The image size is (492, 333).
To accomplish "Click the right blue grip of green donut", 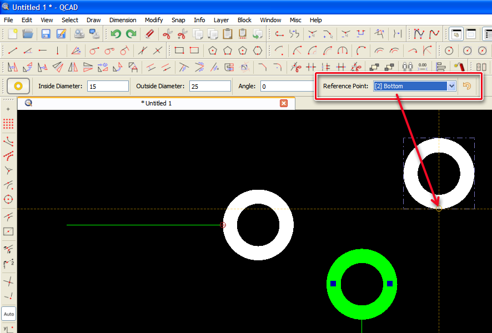I will click(x=390, y=284).
